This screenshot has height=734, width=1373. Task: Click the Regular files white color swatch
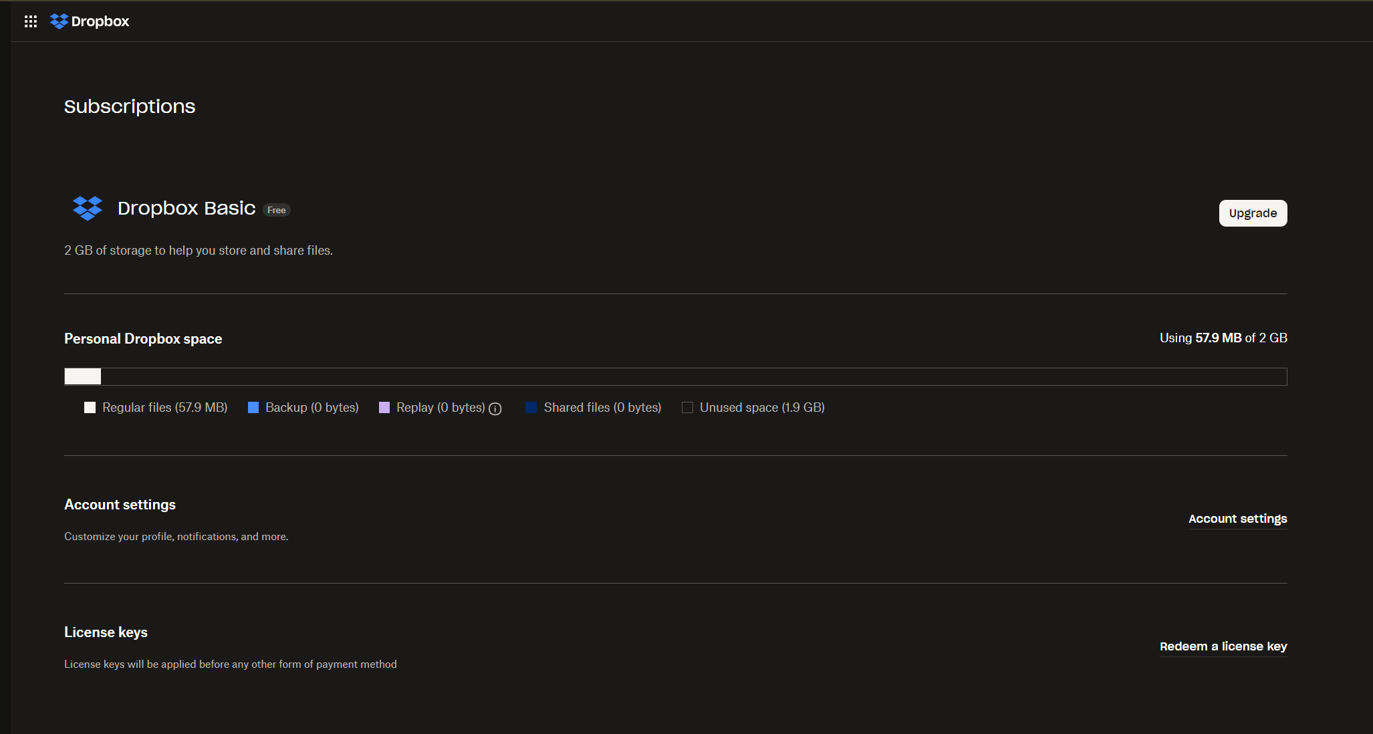click(x=90, y=408)
